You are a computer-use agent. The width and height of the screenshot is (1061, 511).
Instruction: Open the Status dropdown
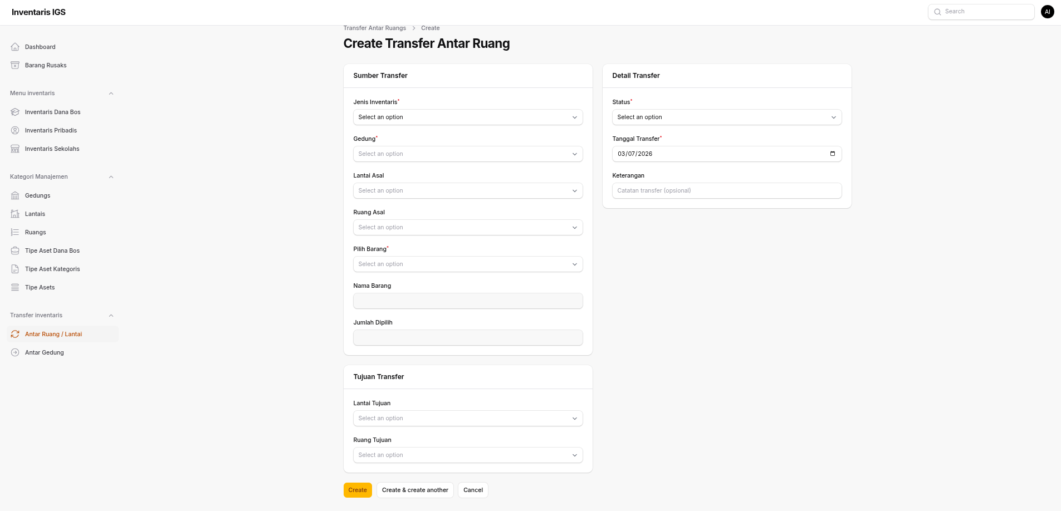tap(727, 117)
